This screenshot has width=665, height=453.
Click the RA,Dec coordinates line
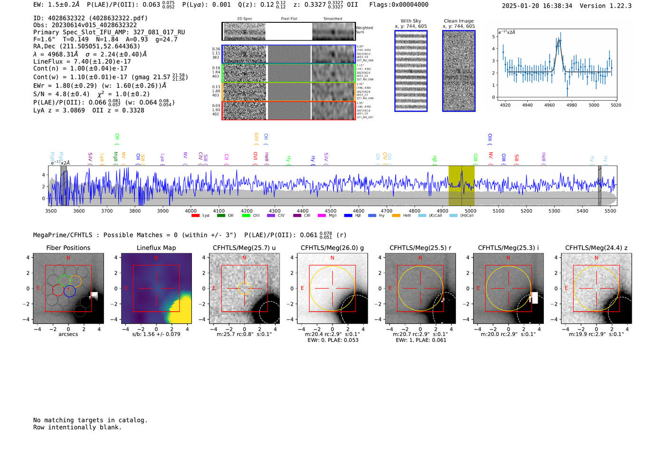point(86,47)
